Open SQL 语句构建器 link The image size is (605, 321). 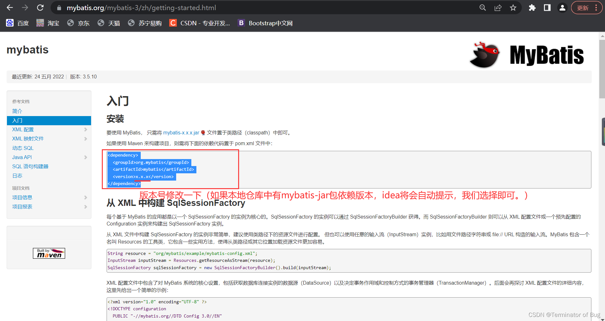coord(30,166)
